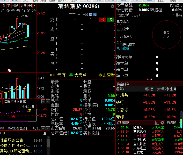Switch to 圆月 indicator tab

coord(36,128)
